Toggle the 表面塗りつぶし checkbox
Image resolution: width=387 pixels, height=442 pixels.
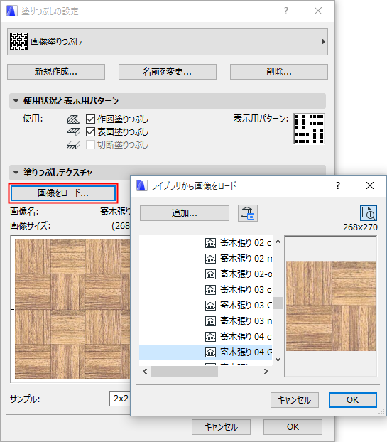click(x=90, y=132)
